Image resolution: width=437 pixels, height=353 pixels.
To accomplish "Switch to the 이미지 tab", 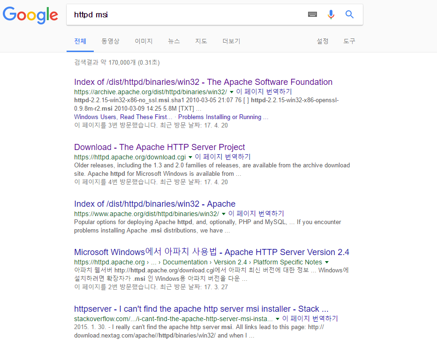I will pyautogui.click(x=143, y=41).
